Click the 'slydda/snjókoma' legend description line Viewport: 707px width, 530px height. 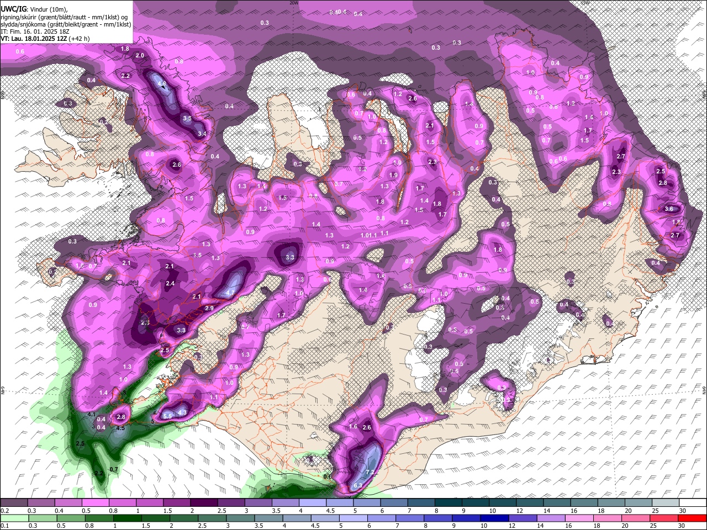click(x=66, y=24)
